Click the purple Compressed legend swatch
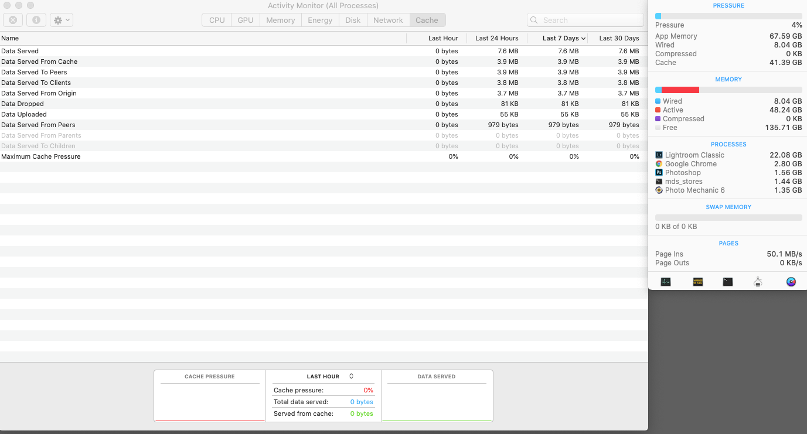The height and width of the screenshot is (434, 807). (x=658, y=119)
